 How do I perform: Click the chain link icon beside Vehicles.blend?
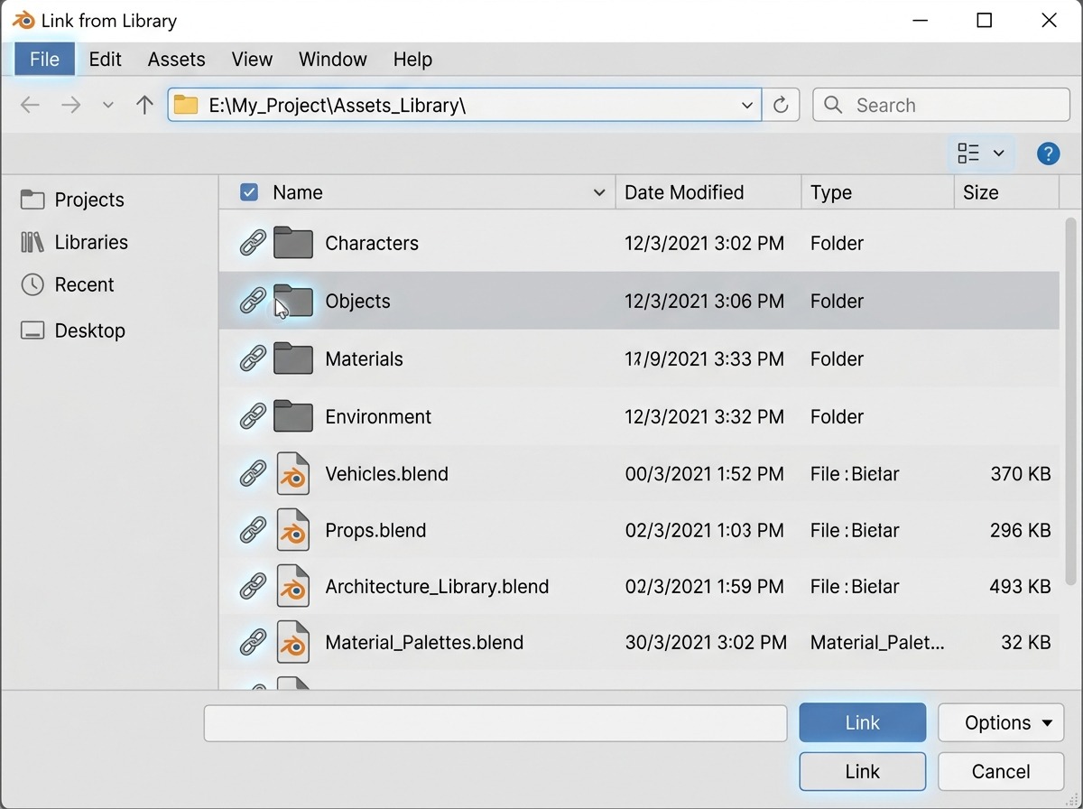click(253, 474)
